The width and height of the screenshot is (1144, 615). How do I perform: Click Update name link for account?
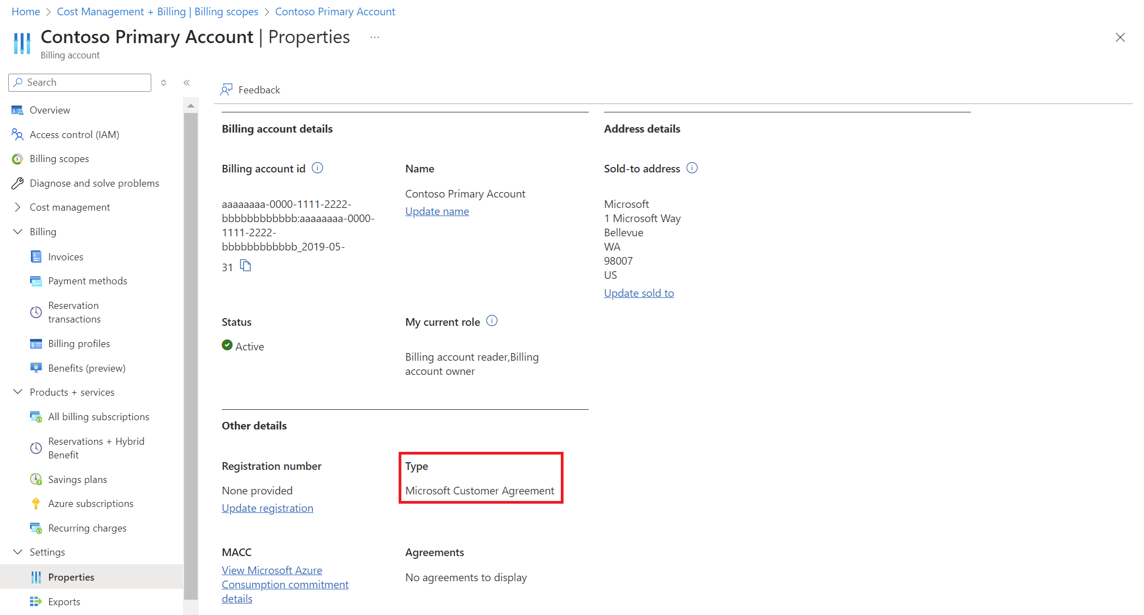(x=437, y=211)
